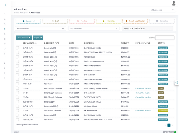Toggle sort arrow beside DATE header
The height and width of the screenshot is (134, 179).
tap(75, 43)
